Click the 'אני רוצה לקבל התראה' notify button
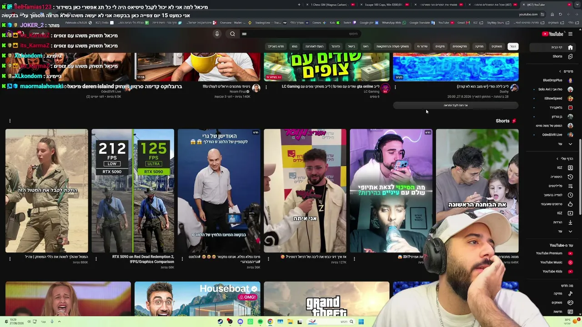 (456, 105)
